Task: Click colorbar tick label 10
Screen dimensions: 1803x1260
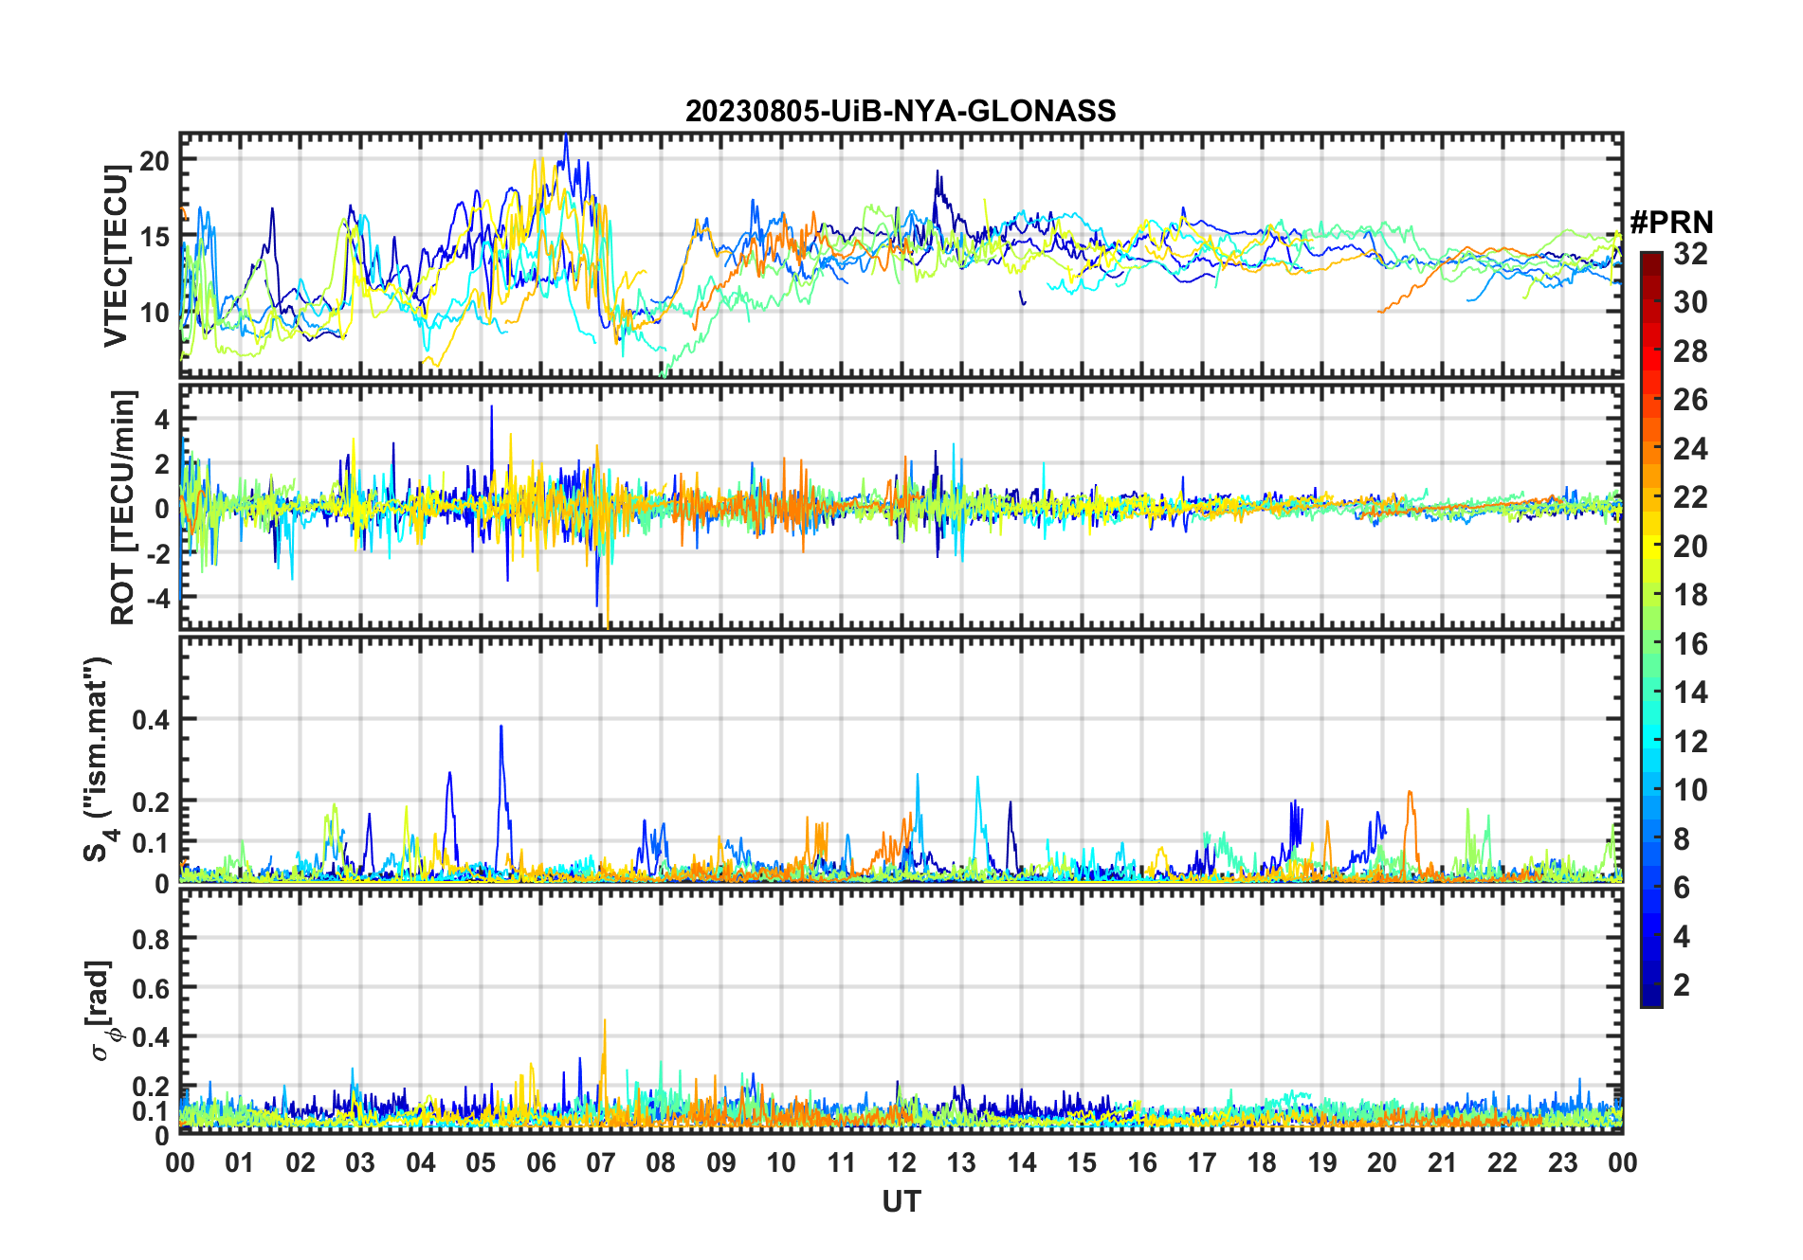Action: click(x=1690, y=790)
